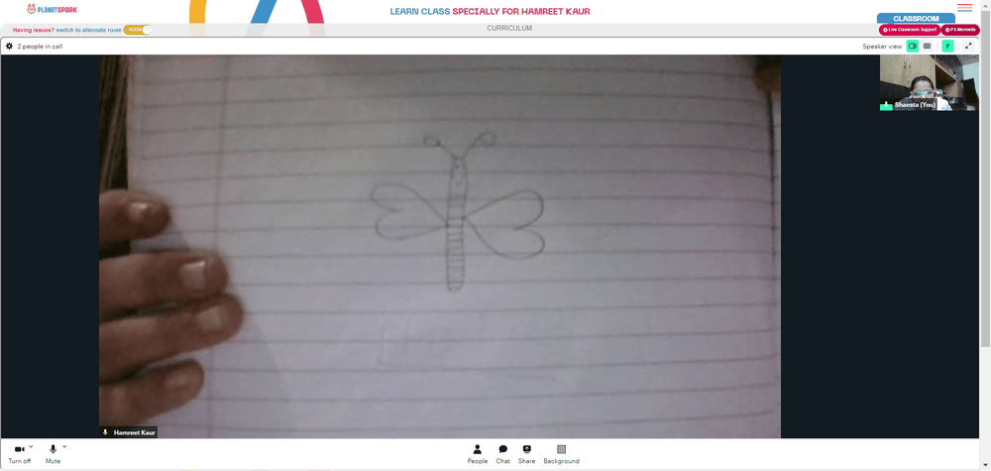Click 'switch to alternate room' text
This screenshot has height=471, width=991.
point(88,30)
